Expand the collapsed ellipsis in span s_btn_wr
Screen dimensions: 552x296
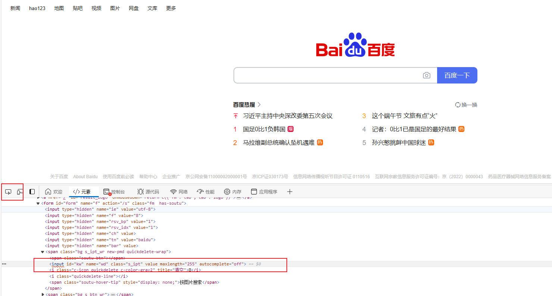click(113, 295)
